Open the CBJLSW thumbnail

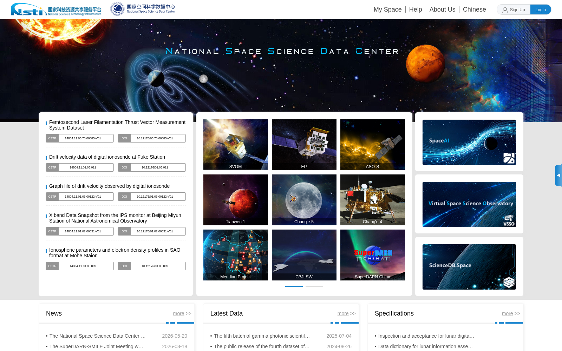click(304, 255)
